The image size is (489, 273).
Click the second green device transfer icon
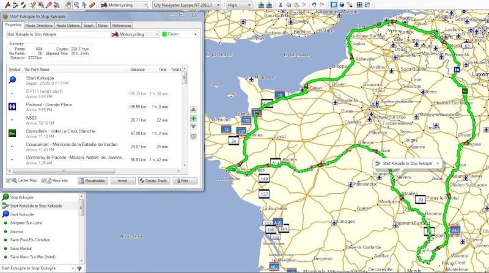point(268,5)
